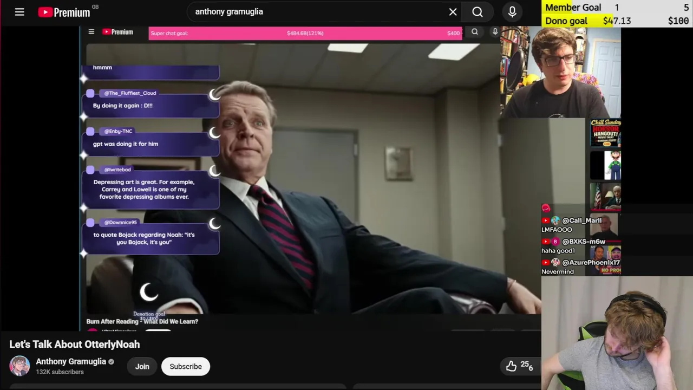Image resolution: width=693 pixels, height=390 pixels.
Task: Click the Member Goal overlay bar
Action: pyautogui.click(x=617, y=7)
